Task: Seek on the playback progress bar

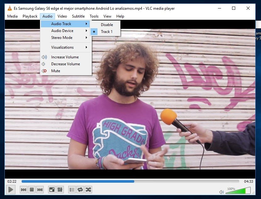Action: coord(130,181)
